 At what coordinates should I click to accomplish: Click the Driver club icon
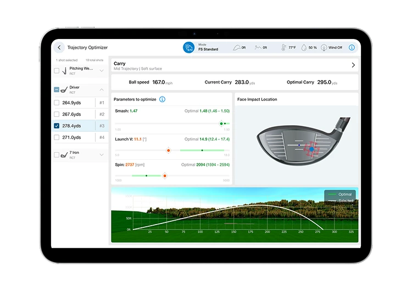pos(64,90)
